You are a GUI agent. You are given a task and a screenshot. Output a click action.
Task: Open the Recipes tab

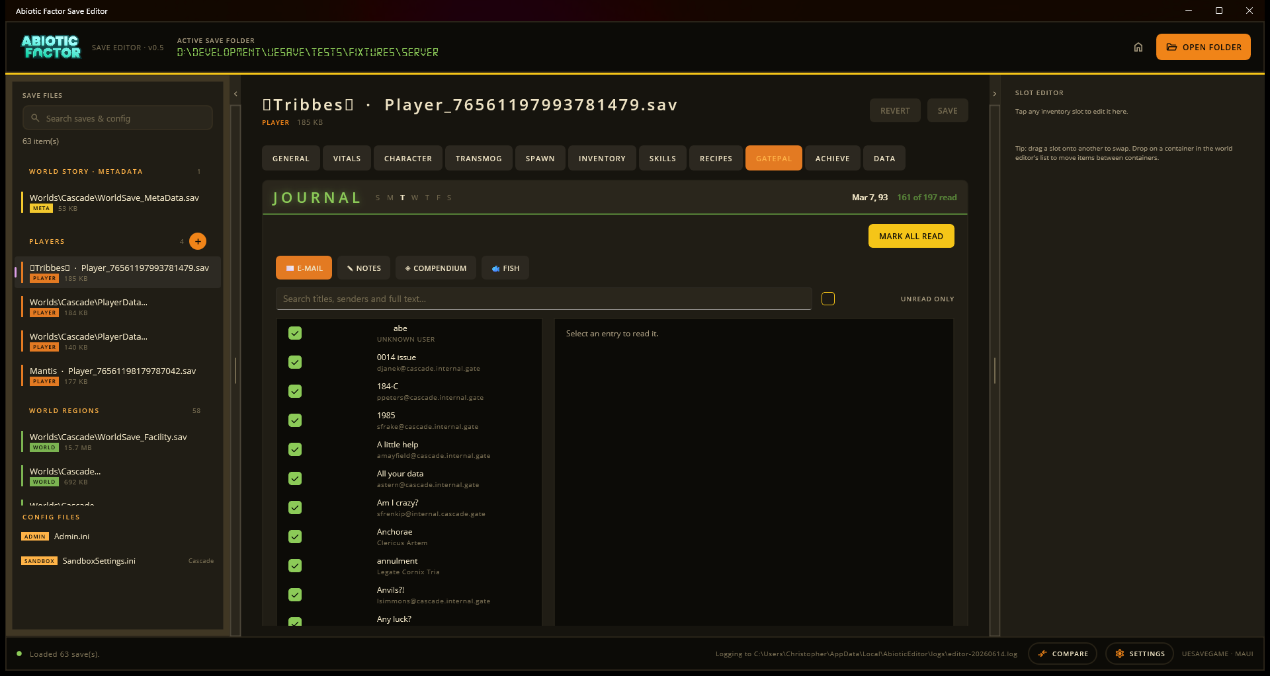[716, 158]
